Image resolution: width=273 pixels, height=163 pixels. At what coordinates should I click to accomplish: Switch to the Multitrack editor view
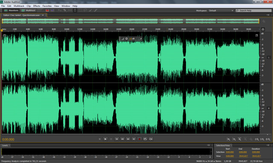click(28, 10)
